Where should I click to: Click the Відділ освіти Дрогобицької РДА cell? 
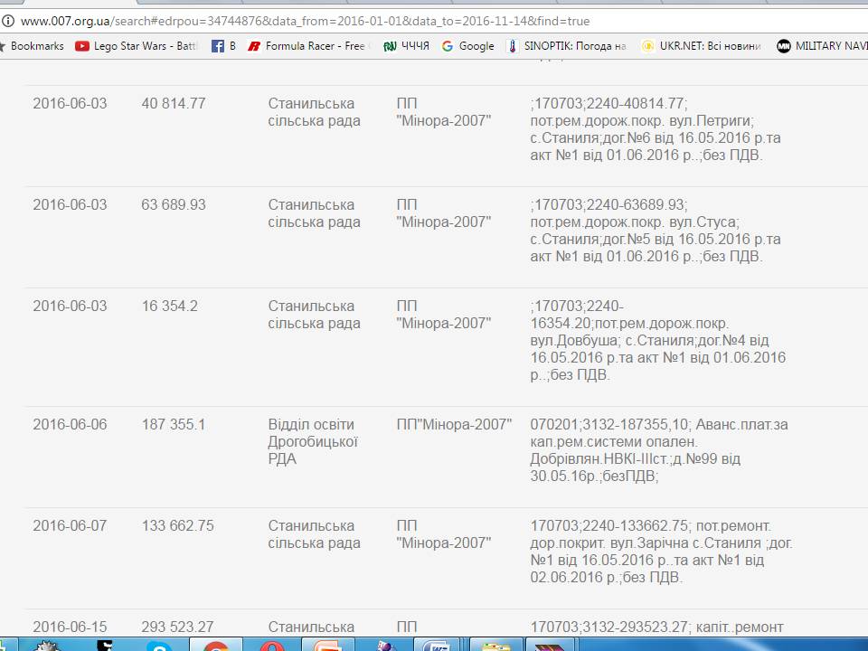point(313,441)
